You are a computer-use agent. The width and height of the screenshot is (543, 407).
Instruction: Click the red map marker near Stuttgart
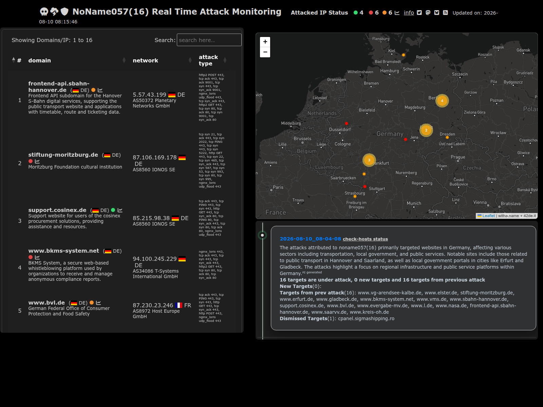pos(365,187)
